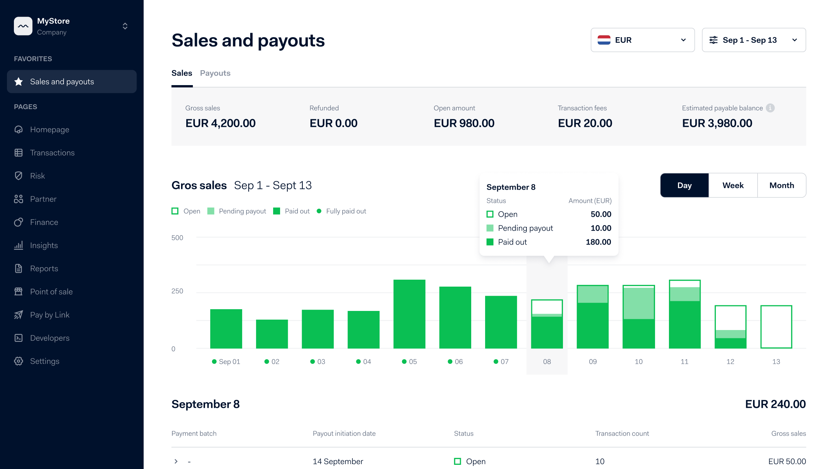Viewport: 834px width, 469px height.
Task: Switch chart grouping to Week
Action: tap(733, 186)
